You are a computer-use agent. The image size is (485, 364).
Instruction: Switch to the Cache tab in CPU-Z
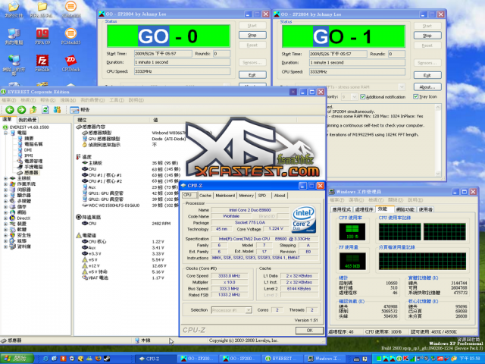205,196
